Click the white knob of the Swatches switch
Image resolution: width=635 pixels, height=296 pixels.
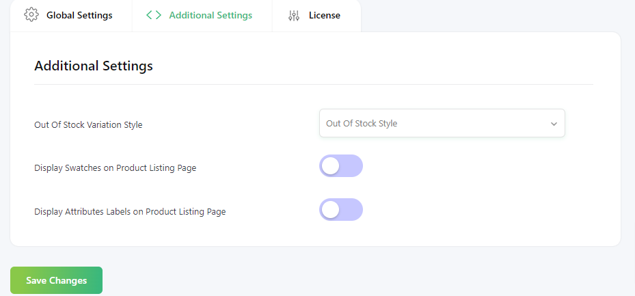(x=331, y=166)
